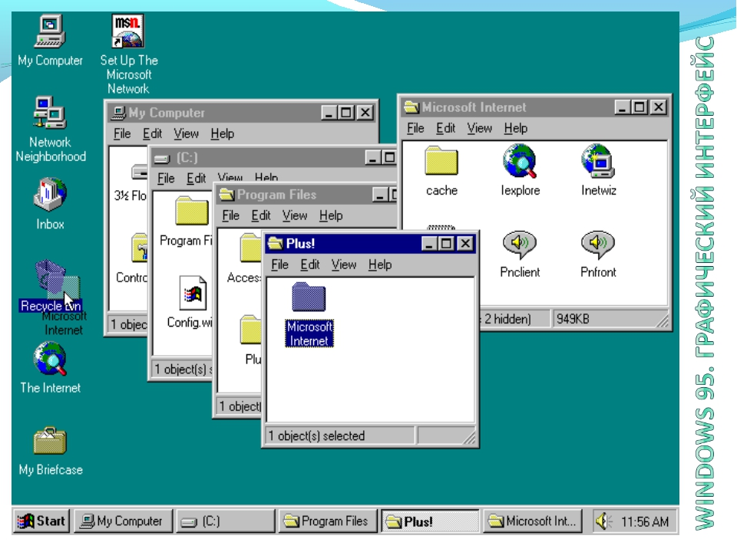The width and height of the screenshot is (737, 552).
Task: Open View menu in Microsoft Internet window
Action: click(x=479, y=128)
